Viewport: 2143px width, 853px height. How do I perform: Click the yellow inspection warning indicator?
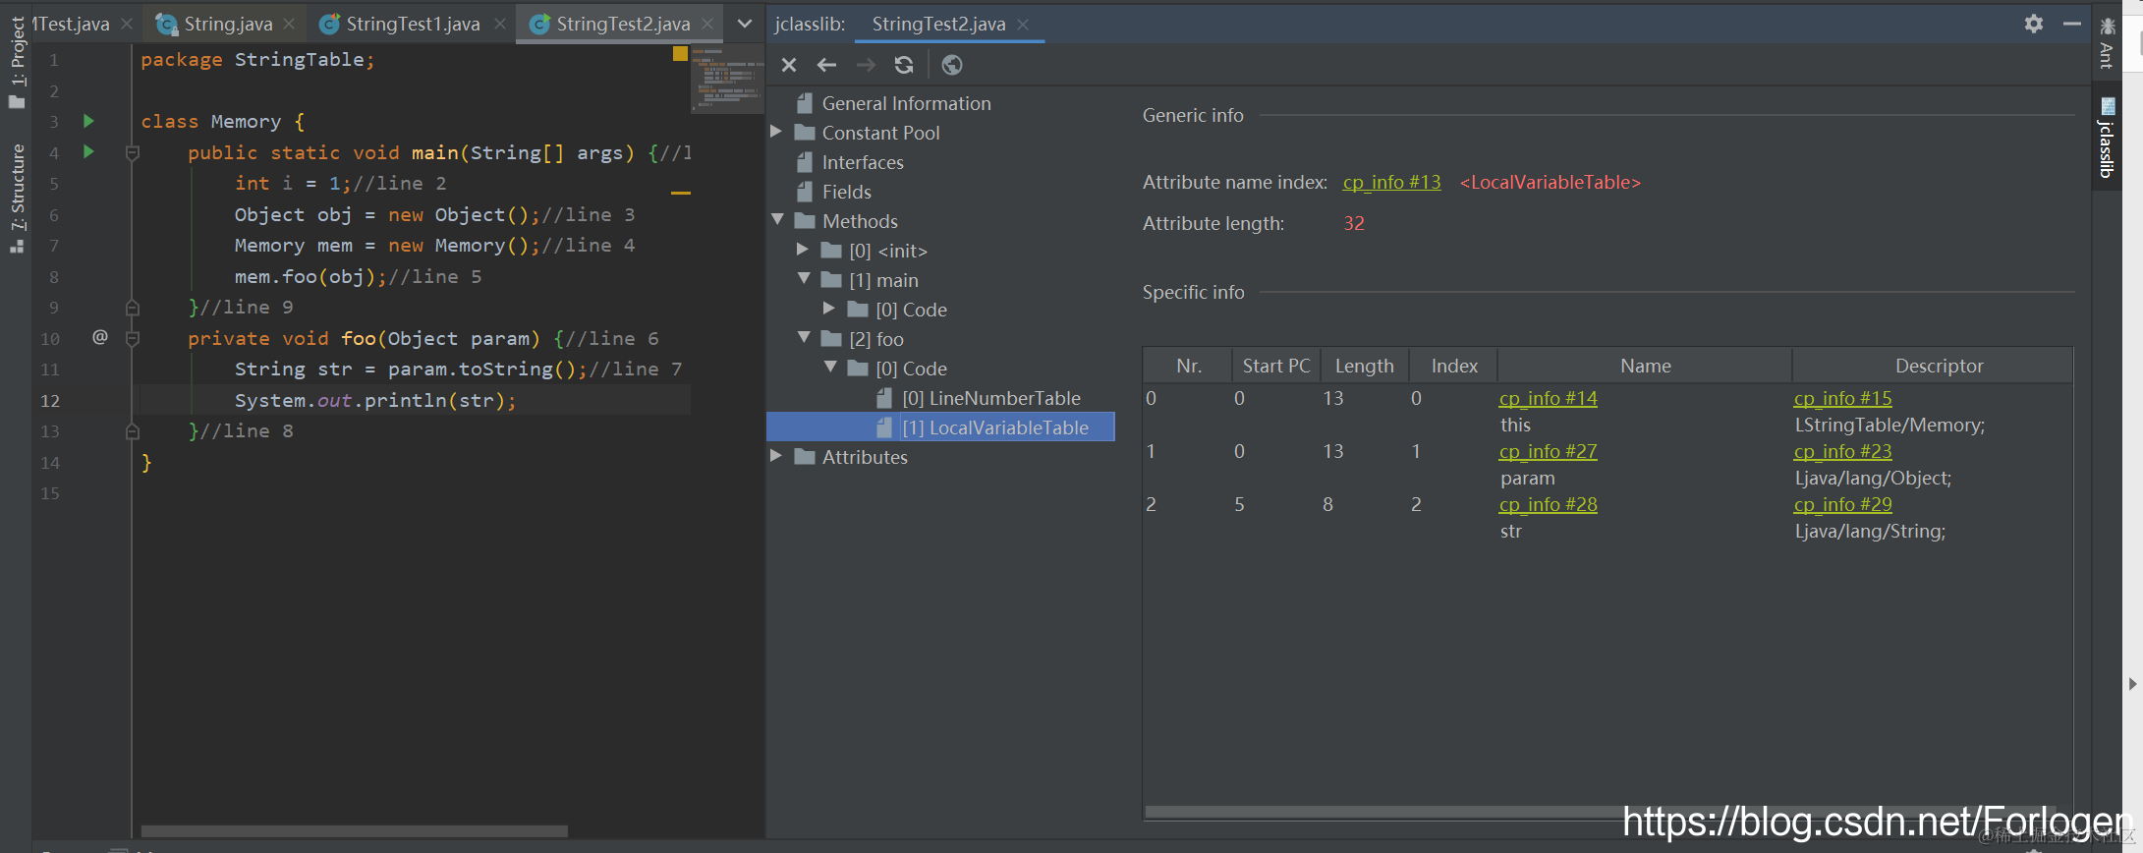point(680,54)
